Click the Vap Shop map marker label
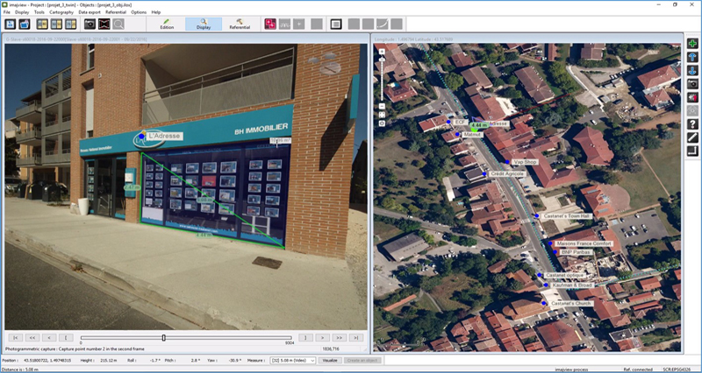Viewport: 702px width, 373px height. tap(525, 162)
